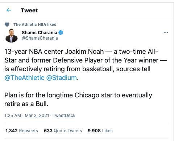Click the Tweet header title
This screenshot has width=174, height=141.
29,11
